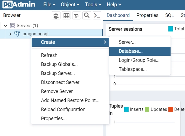The width and height of the screenshot is (185, 136).
Task: Click the Updates legend green swatch
Action: tap(147, 109)
